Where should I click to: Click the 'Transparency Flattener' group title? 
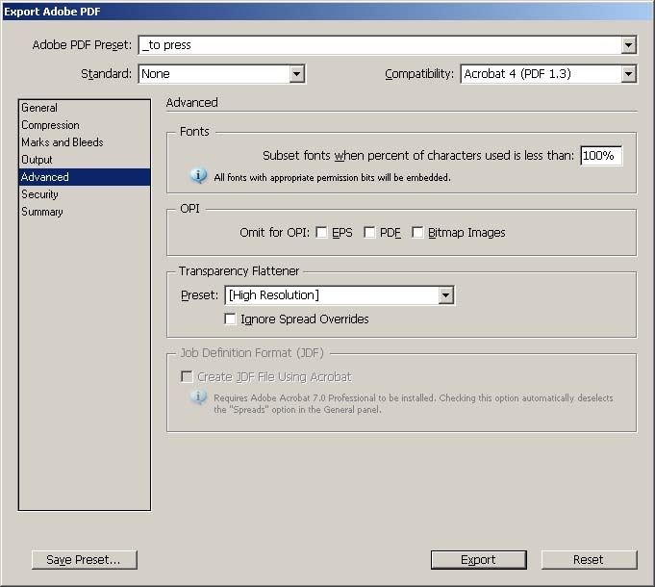click(239, 271)
